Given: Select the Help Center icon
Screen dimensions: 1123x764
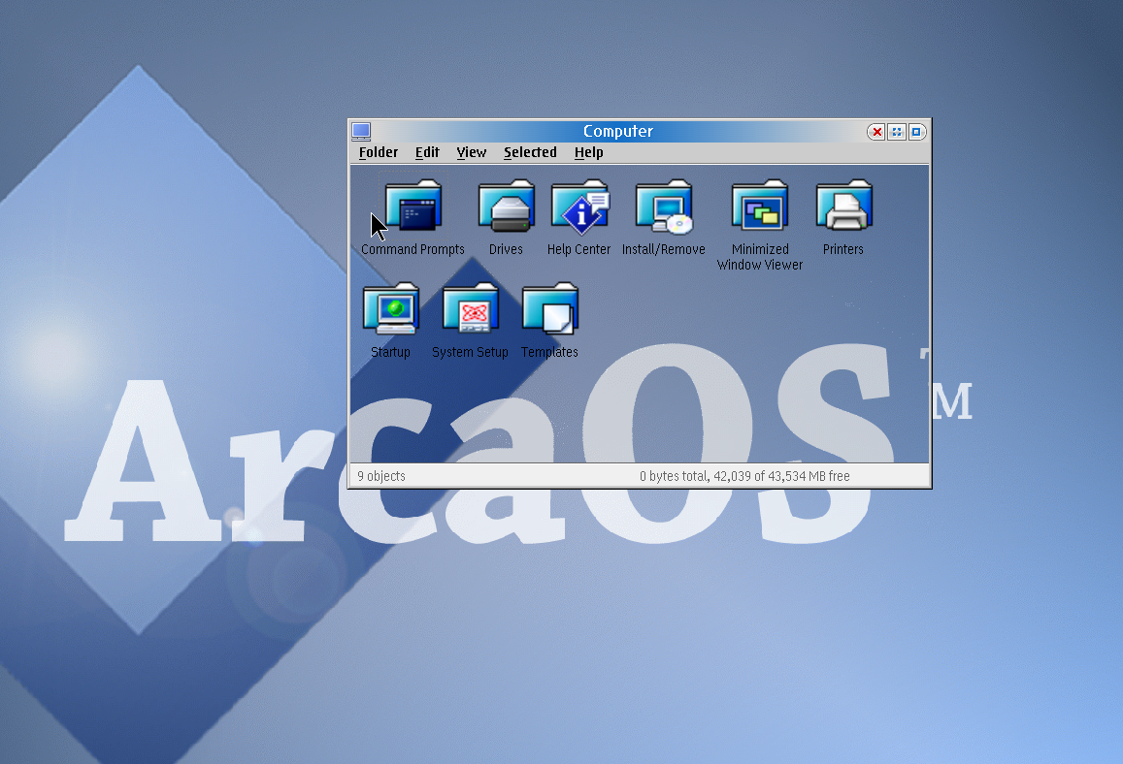Looking at the screenshot, I should click(x=580, y=207).
